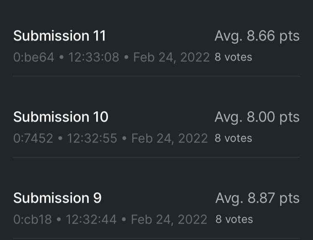This screenshot has height=240, width=313.
Task: Click the Feb 24, 2022 date of Submission 11
Action: click(x=171, y=57)
